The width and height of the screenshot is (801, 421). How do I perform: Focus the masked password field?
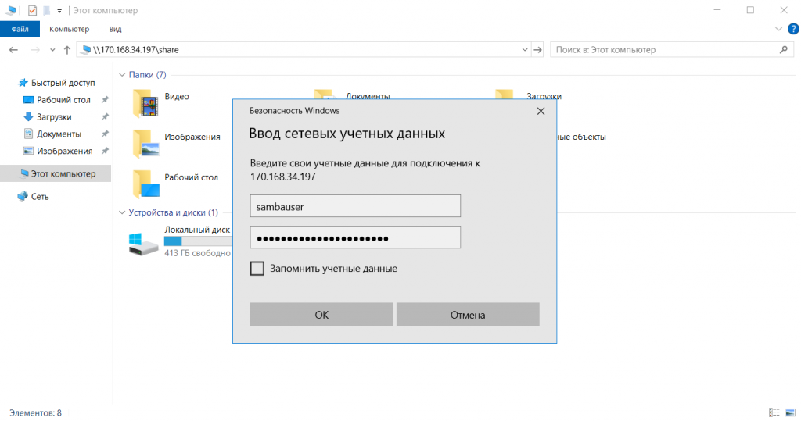[x=355, y=237]
